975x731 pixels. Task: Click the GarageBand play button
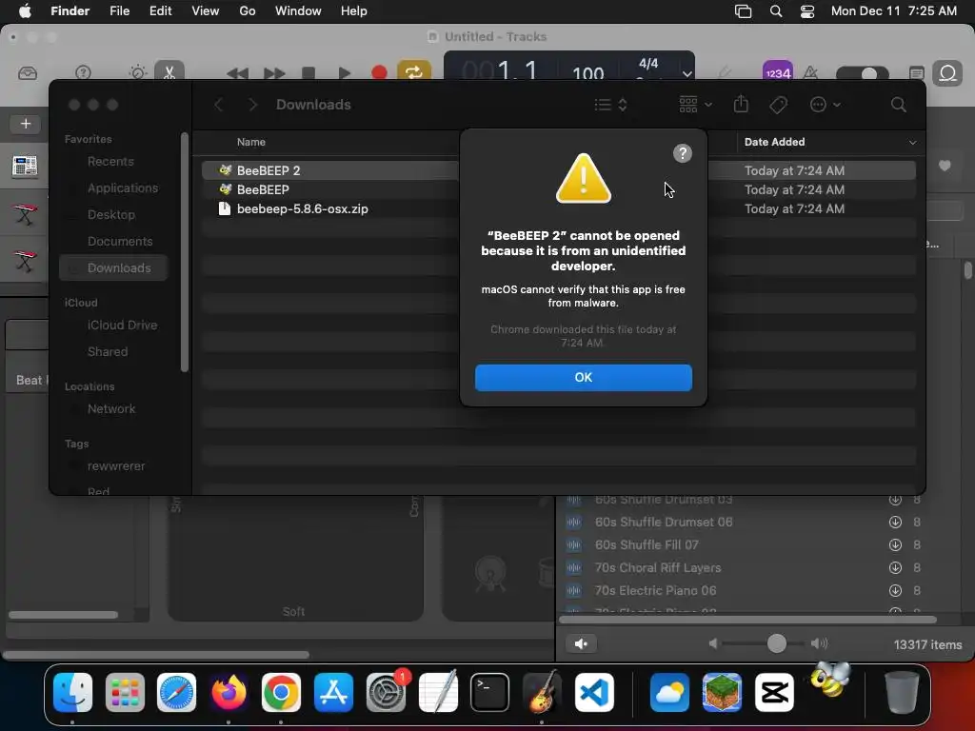(x=344, y=72)
